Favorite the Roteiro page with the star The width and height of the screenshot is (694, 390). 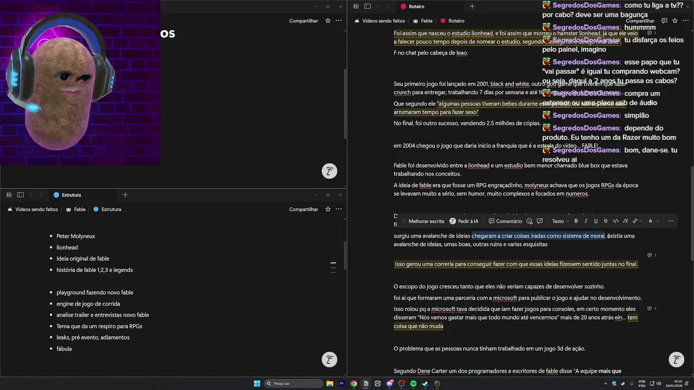click(x=675, y=21)
